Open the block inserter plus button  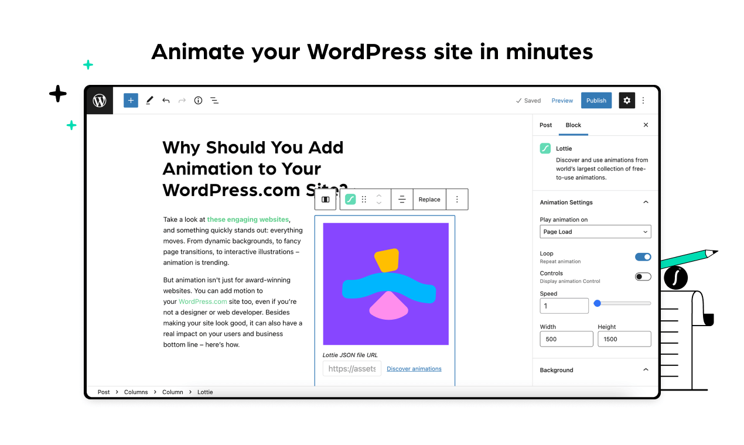pos(131,101)
